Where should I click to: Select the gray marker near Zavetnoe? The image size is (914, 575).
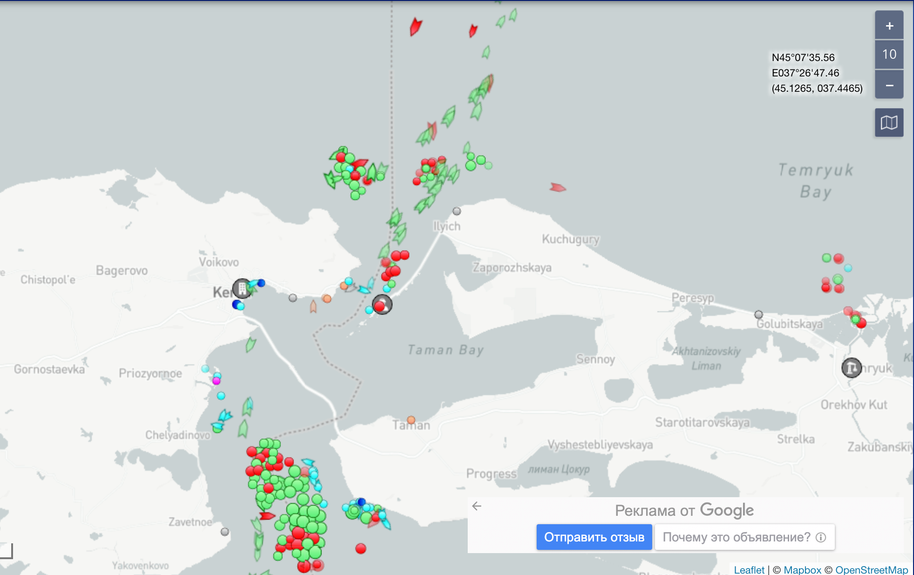225,532
